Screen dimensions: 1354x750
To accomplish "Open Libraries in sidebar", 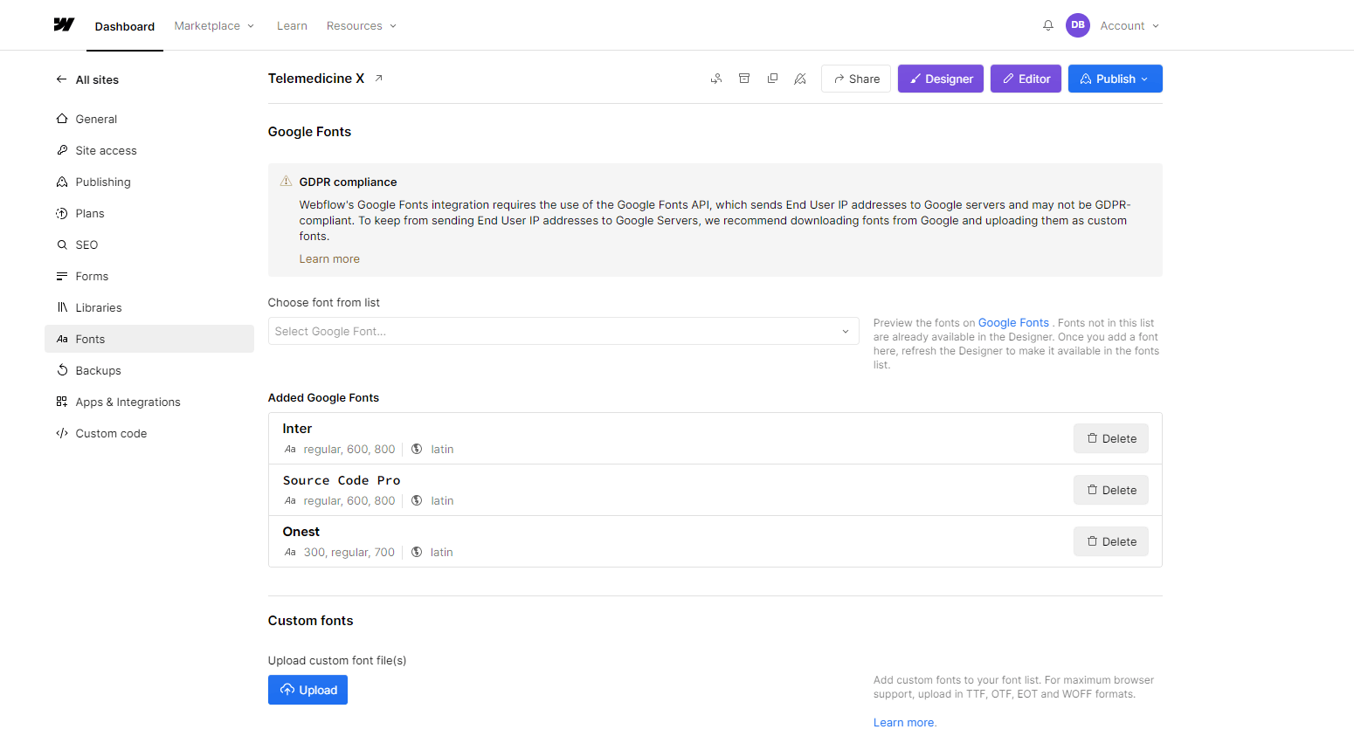I will click(149, 307).
